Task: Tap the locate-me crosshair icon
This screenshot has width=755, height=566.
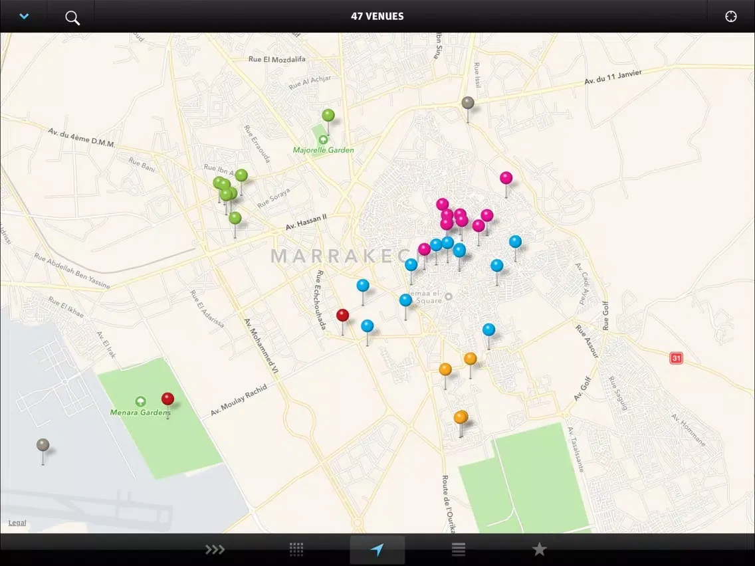Action: pos(730,17)
